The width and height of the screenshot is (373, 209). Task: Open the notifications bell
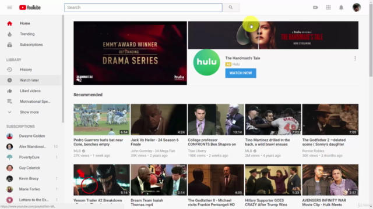[341, 8]
